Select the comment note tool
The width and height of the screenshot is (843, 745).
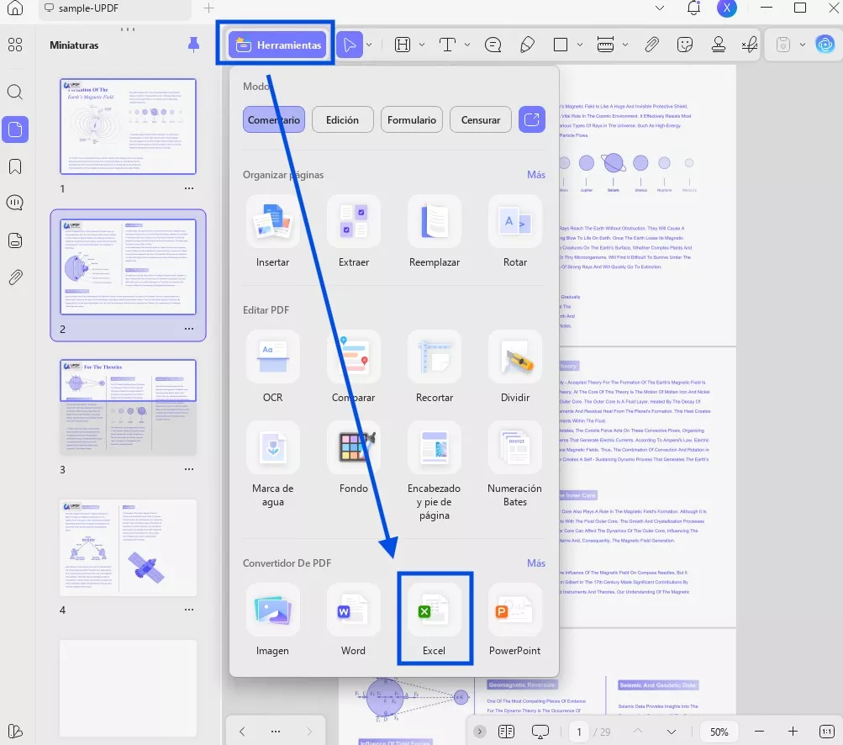(x=493, y=45)
